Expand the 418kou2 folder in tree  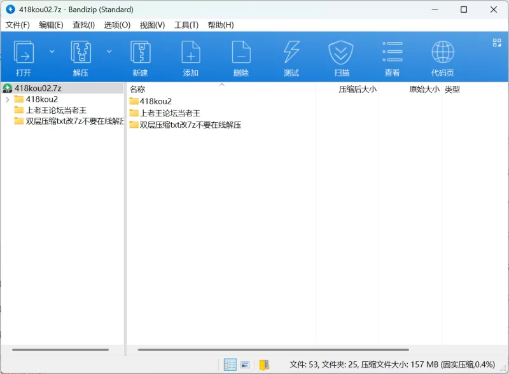(x=7, y=99)
